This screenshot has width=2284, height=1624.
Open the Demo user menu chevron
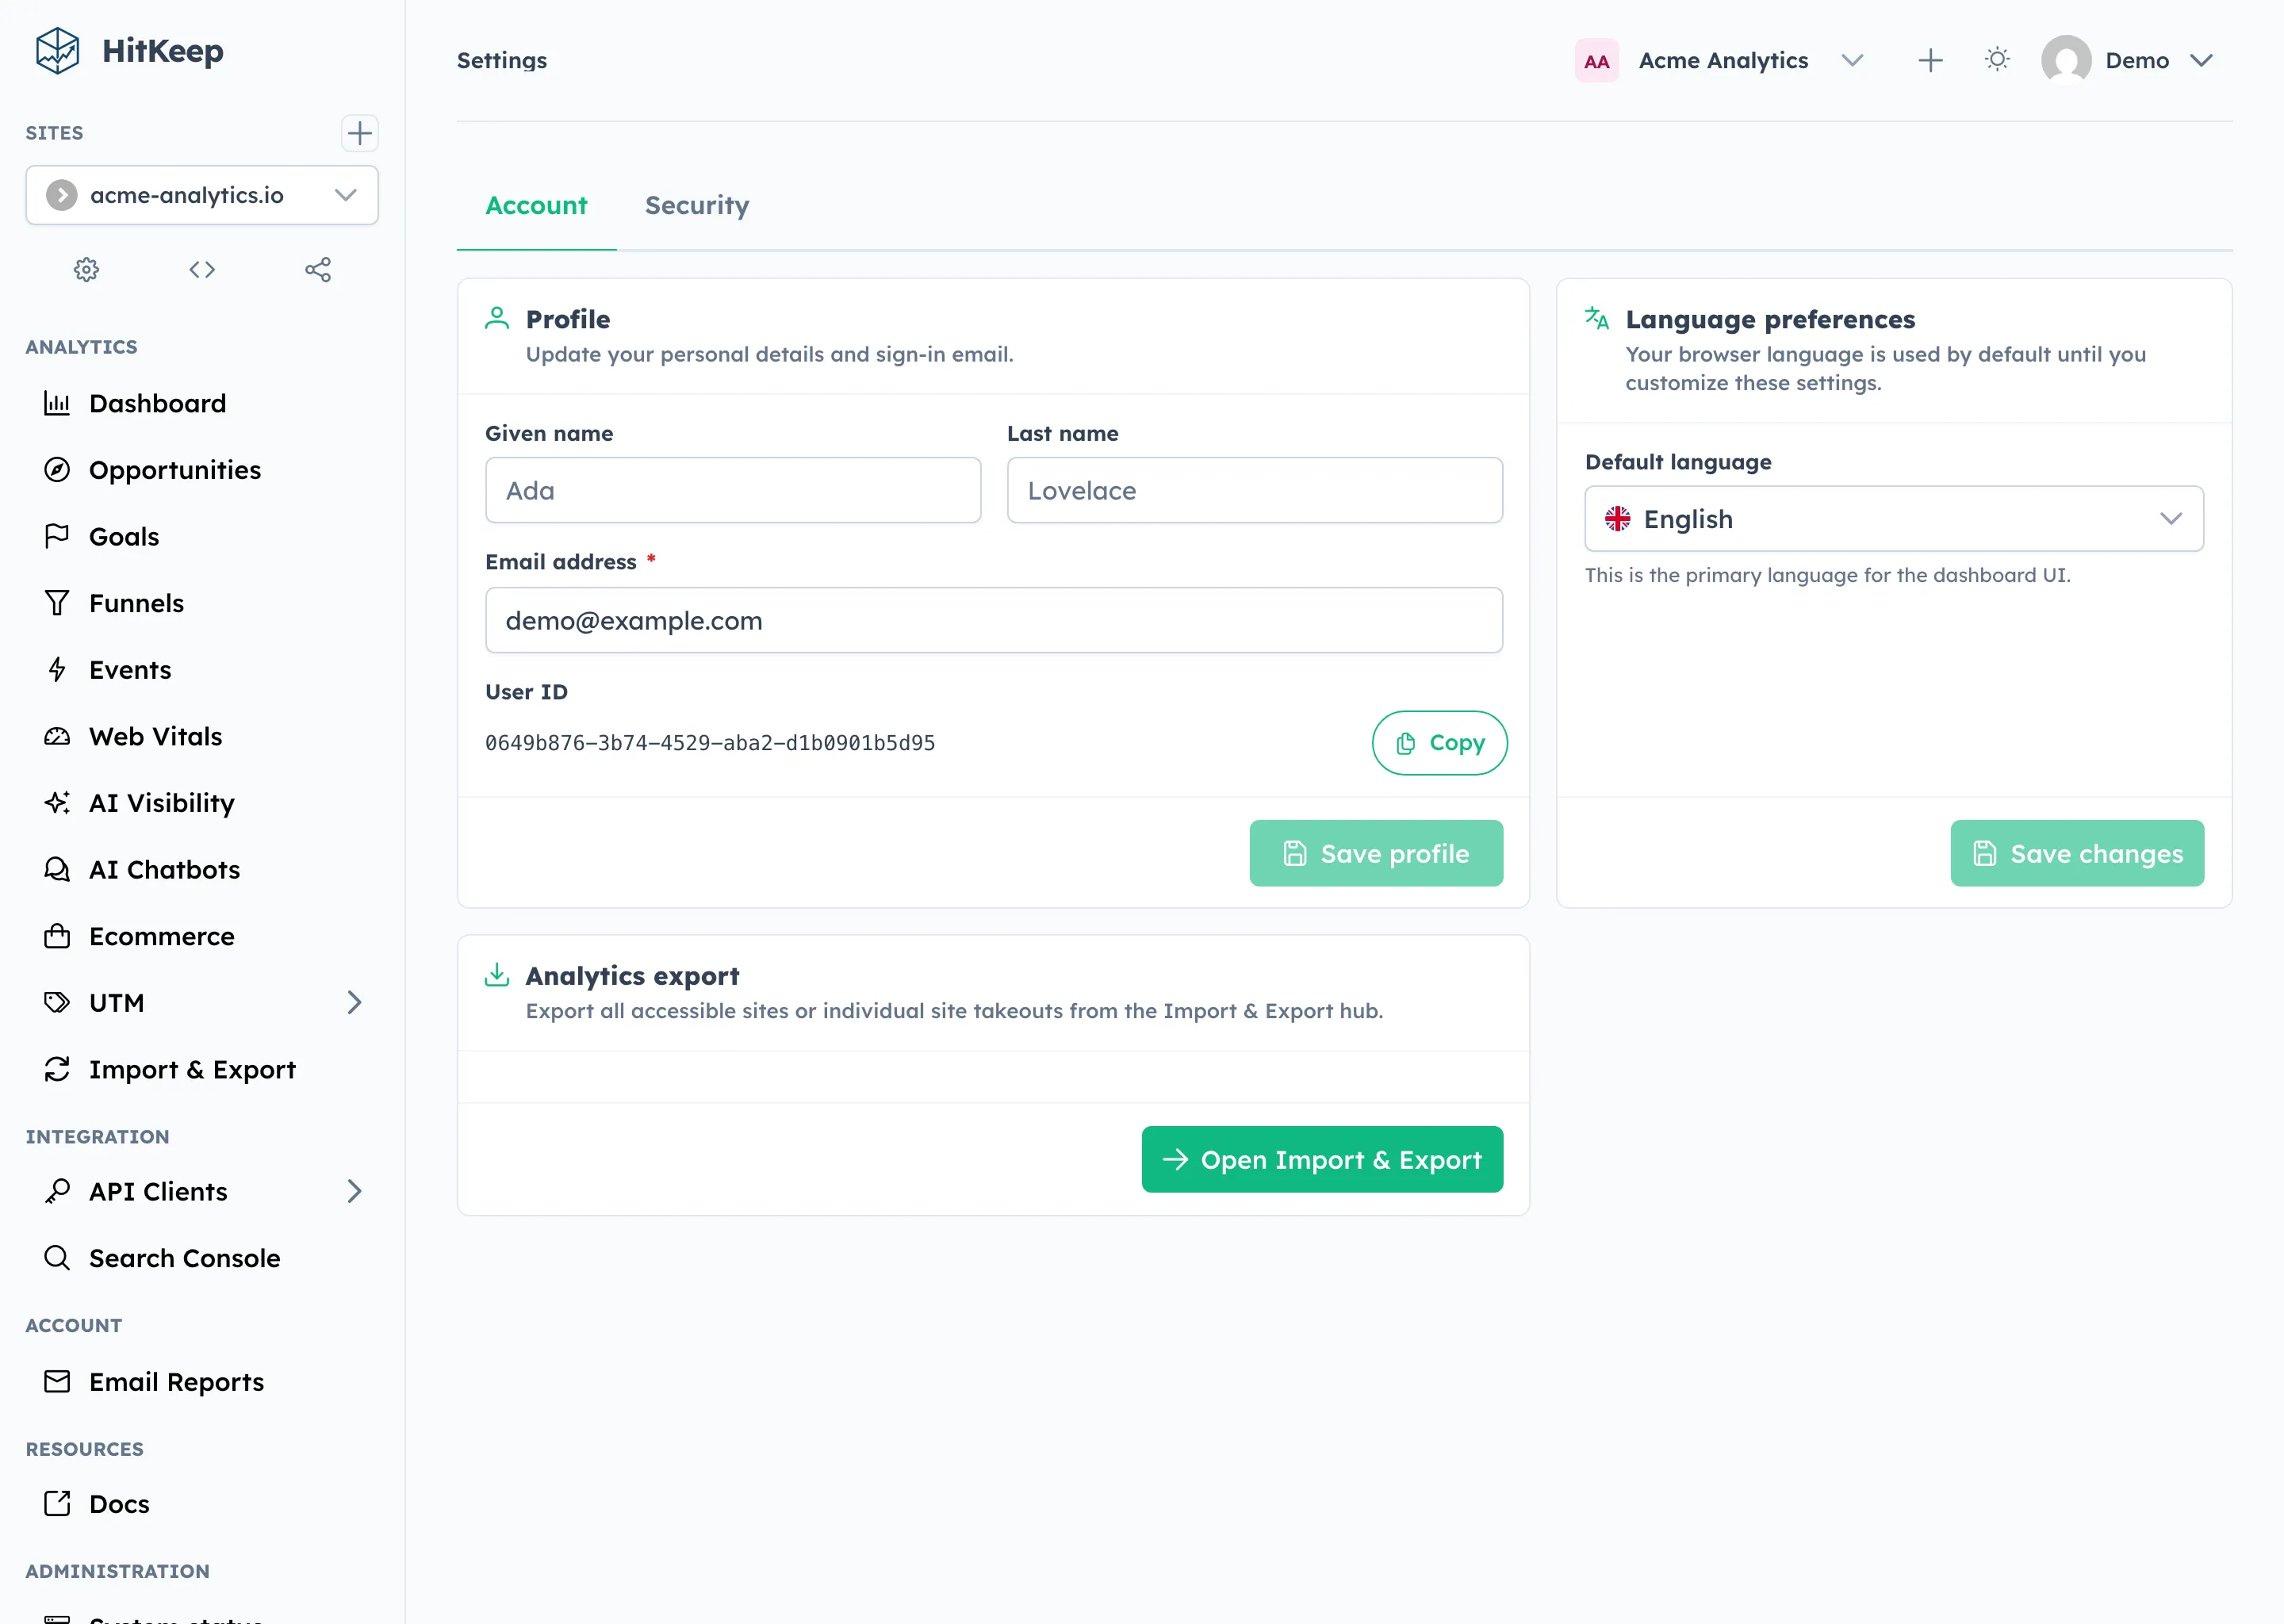pyautogui.click(x=2201, y=60)
